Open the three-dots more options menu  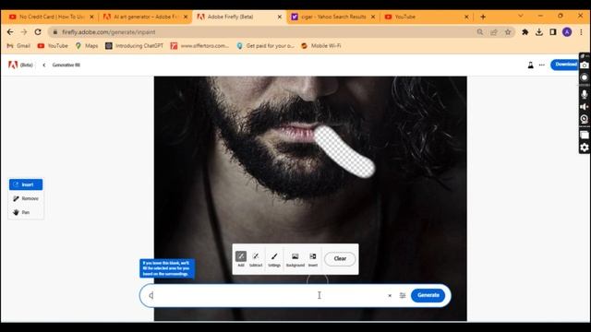(x=542, y=65)
